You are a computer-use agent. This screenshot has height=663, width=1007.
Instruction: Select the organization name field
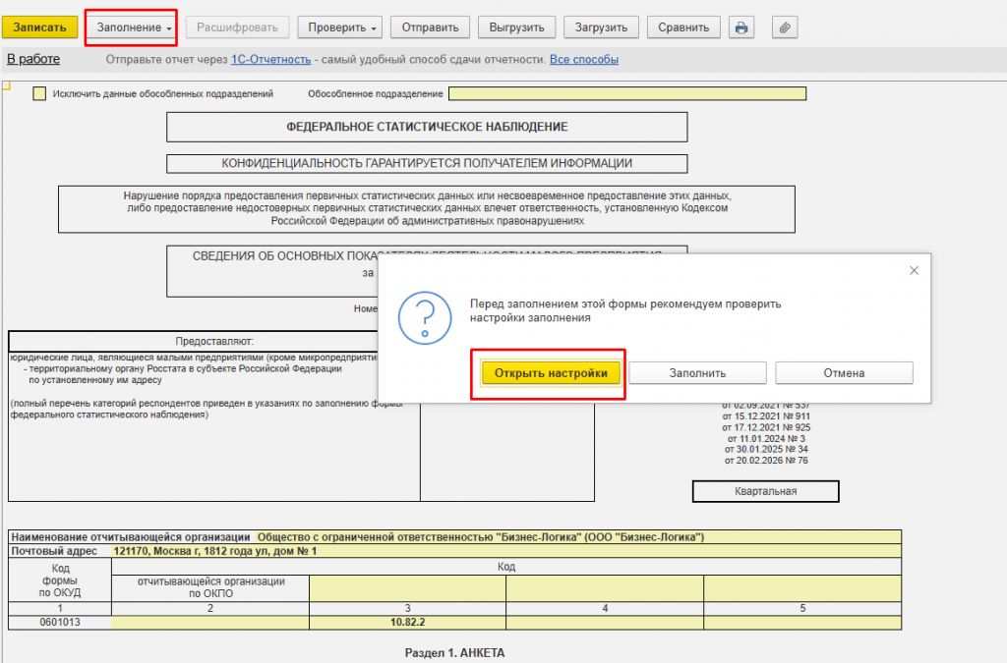[x=578, y=537]
